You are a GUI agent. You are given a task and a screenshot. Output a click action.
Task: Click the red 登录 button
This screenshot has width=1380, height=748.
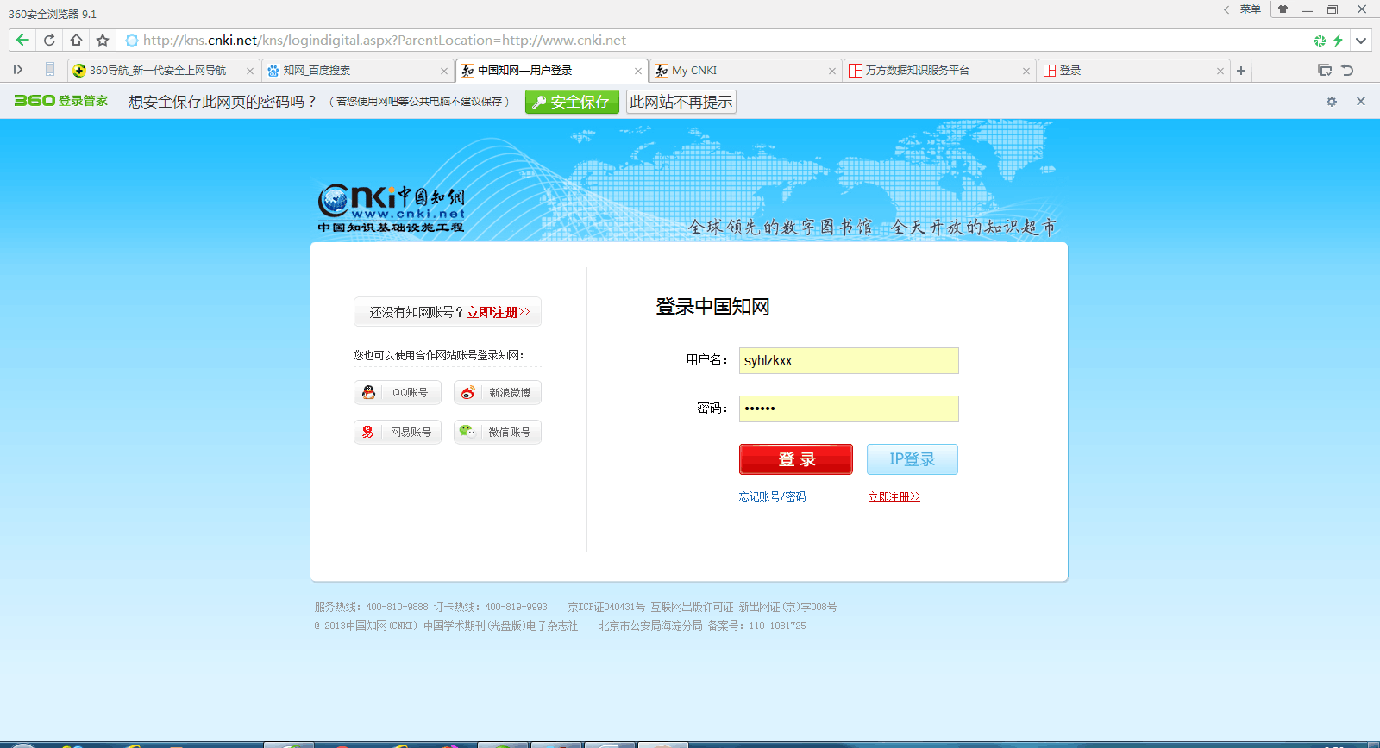point(796,459)
